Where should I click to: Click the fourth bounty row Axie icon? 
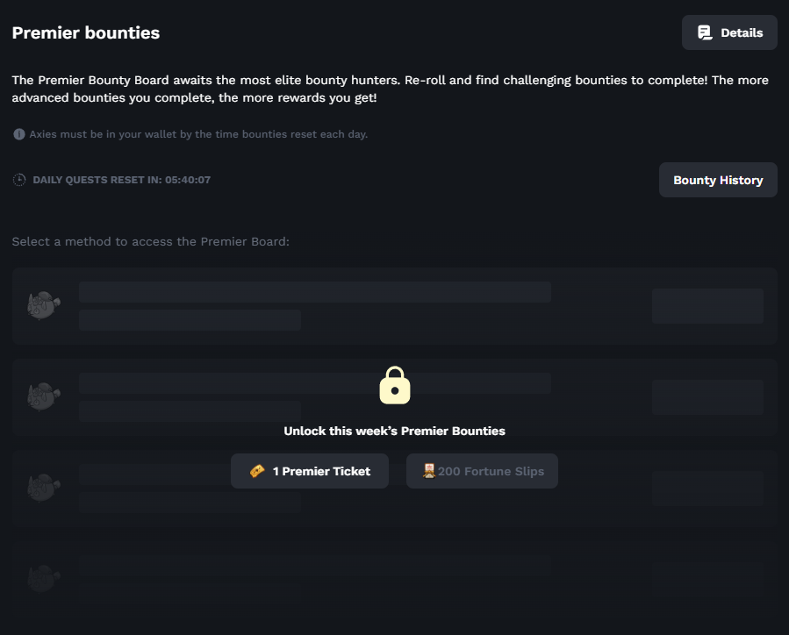point(44,579)
